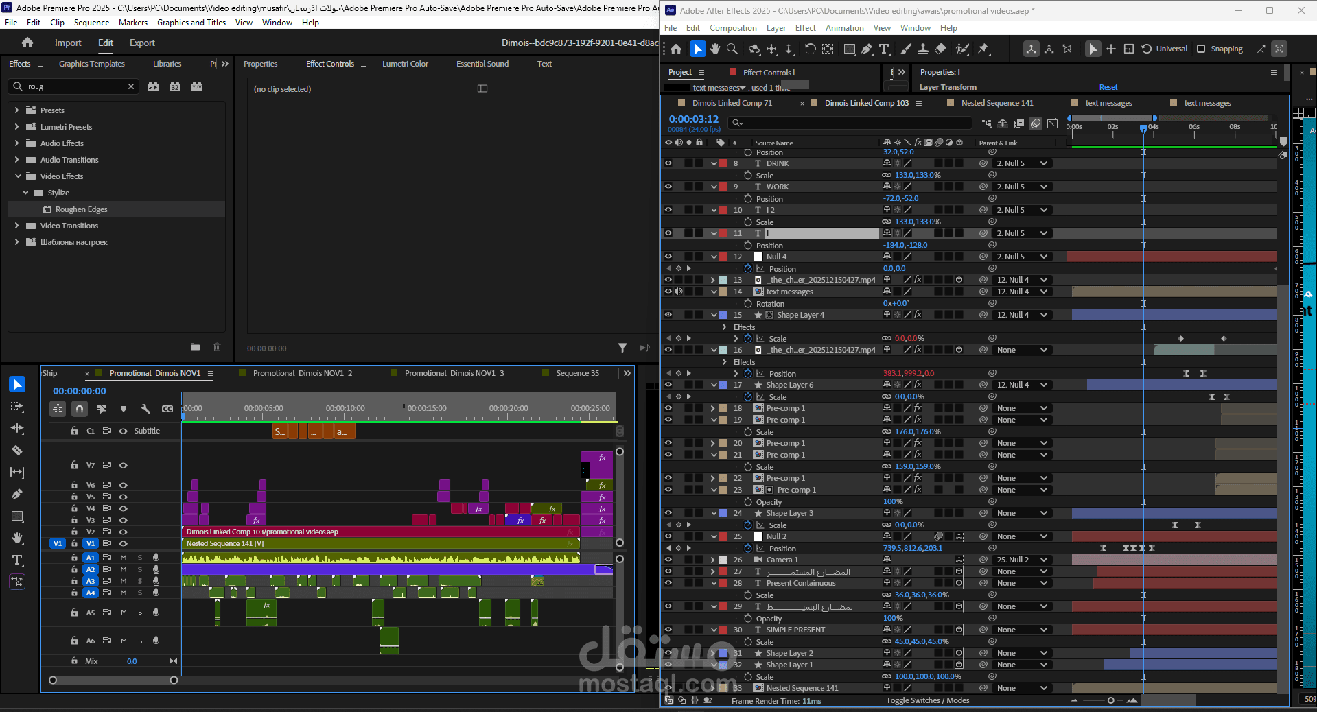This screenshot has width=1317, height=712.
Task: Select the Rectangle tool in Premiere's tool panel
Action: [17, 516]
